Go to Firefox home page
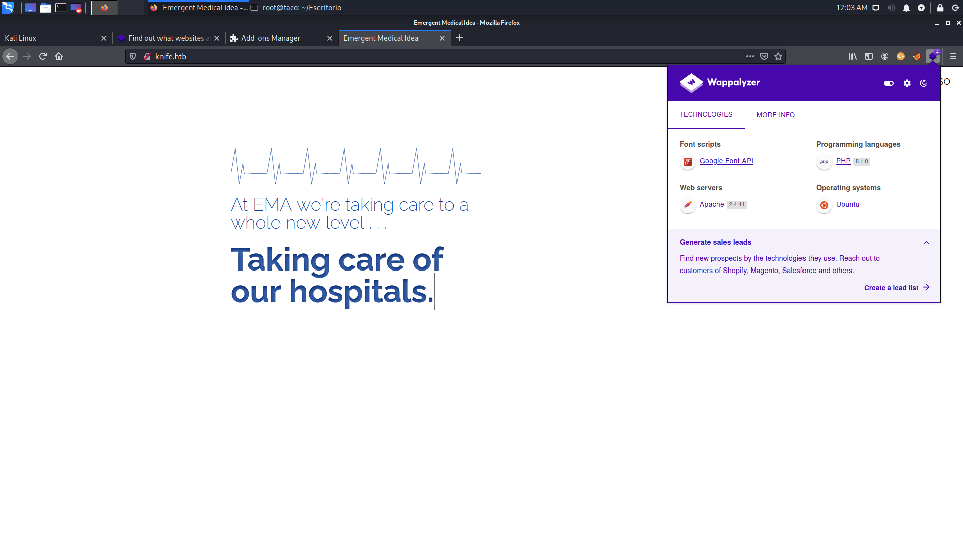Screen dimensions: 963x541 click(x=59, y=56)
